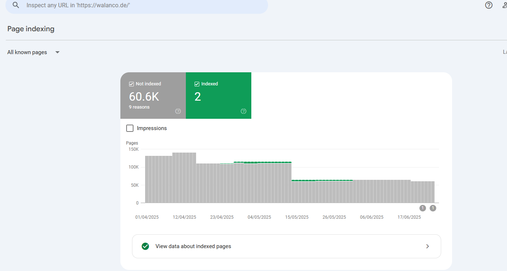Image resolution: width=507 pixels, height=271 pixels.
Task: Click the green check icon beside View data
Action: [x=145, y=246]
